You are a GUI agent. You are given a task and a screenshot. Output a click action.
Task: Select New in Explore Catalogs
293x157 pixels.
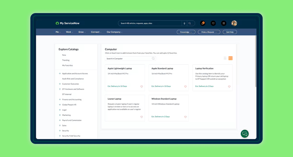coord(64,55)
